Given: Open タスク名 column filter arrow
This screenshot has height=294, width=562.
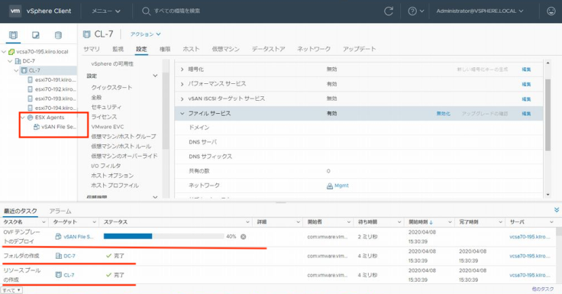Looking at the screenshot, I should [44, 222].
